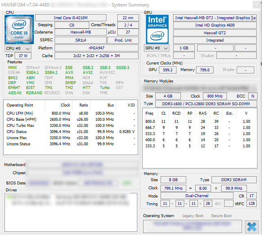Viewport: 262px width, 235px height.
Task: Click the Intel Core i5-4210M name field
Action: [70, 18]
